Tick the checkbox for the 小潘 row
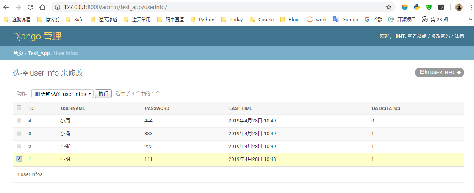The height and width of the screenshot is (193, 474). click(x=19, y=133)
